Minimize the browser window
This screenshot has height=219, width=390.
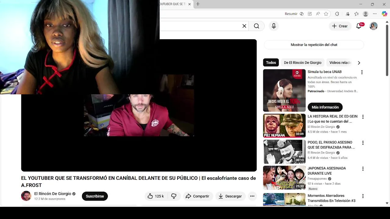tap(361, 4)
